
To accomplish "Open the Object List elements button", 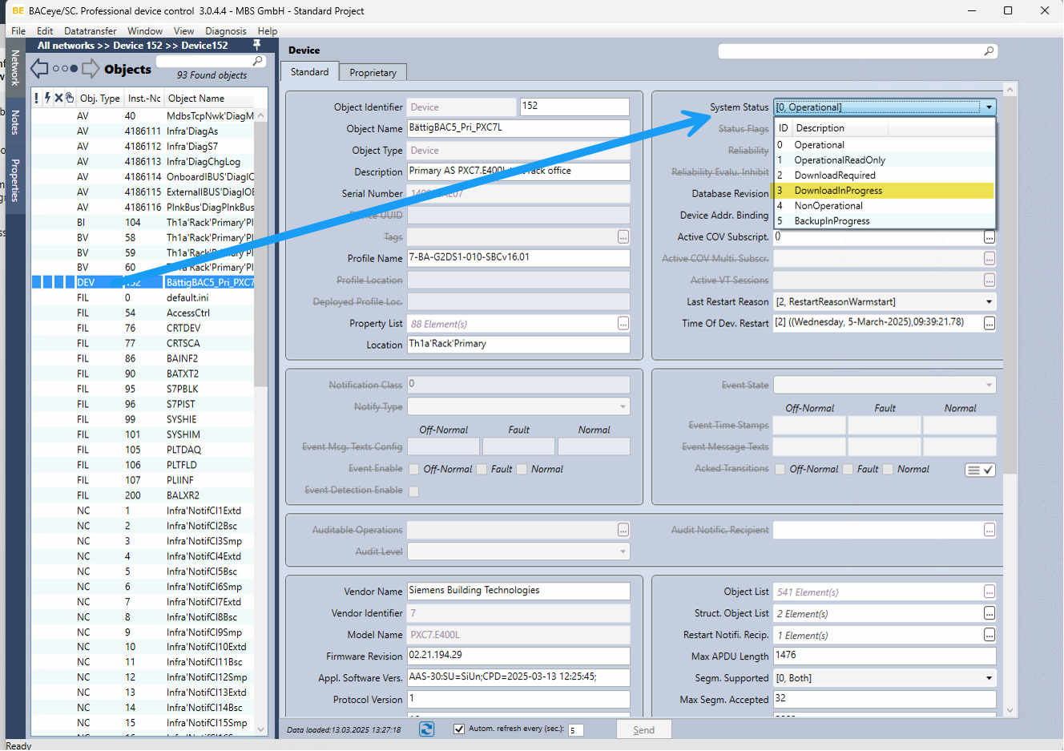I will (x=989, y=592).
